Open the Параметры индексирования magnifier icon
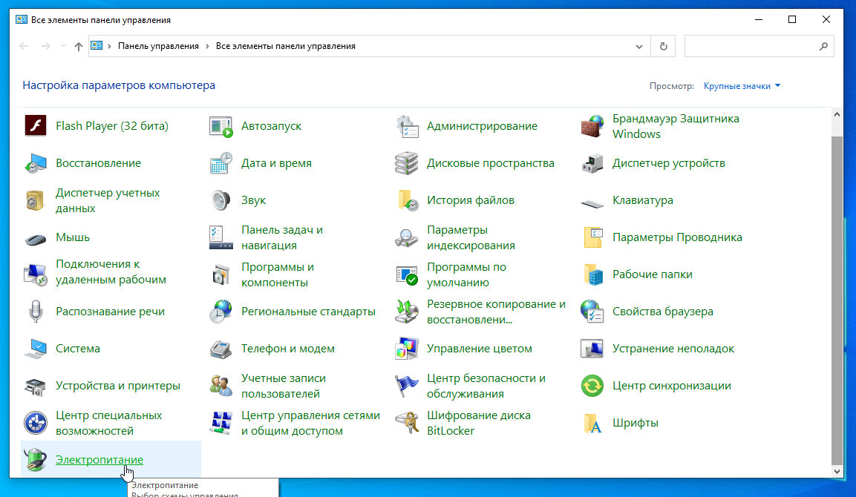This screenshot has height=497, width=856. pos(407,237)
